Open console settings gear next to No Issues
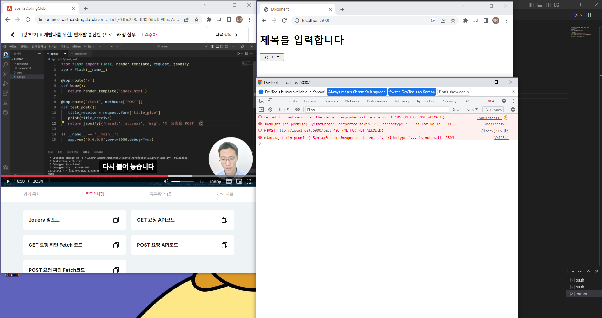The width and height of the screenshot is (602, 318). (x=513, y=109)
